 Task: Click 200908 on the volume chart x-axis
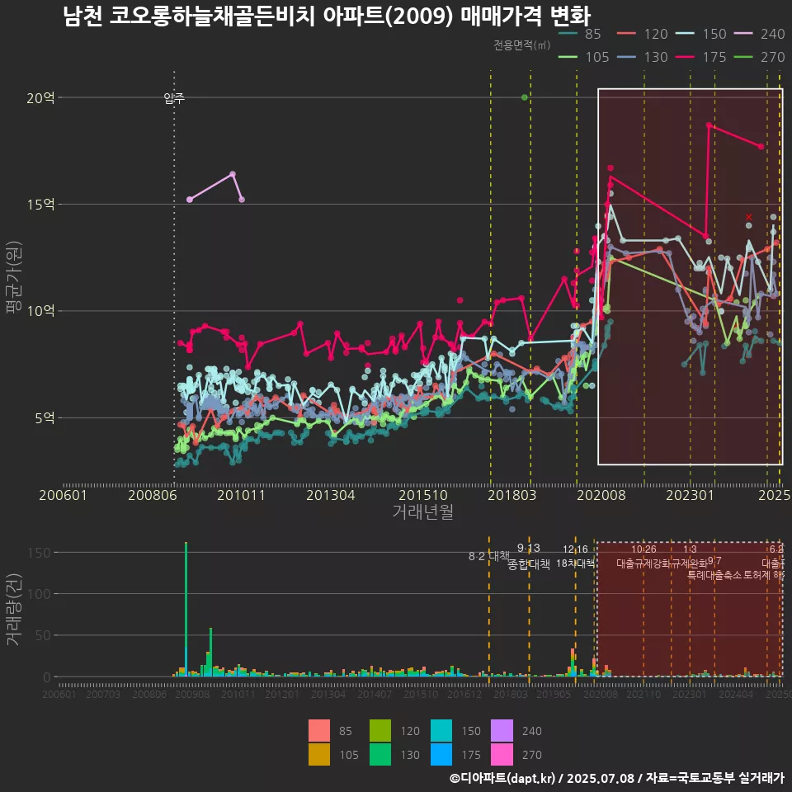point(192,694)
